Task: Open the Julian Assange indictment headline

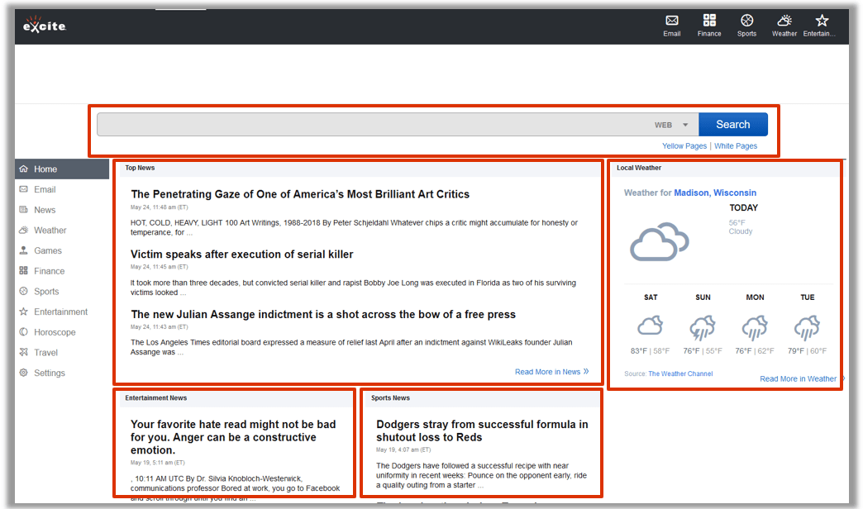Action: pos(322,314)
